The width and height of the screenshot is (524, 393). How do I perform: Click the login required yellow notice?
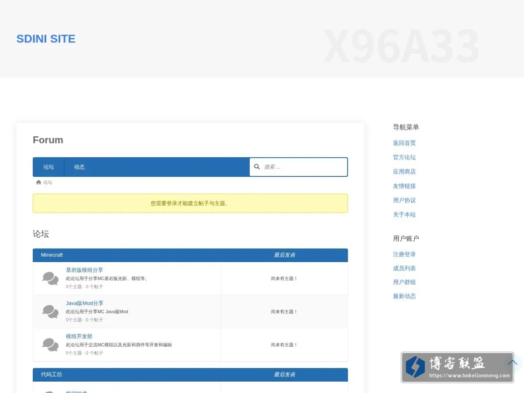[190, 203]
